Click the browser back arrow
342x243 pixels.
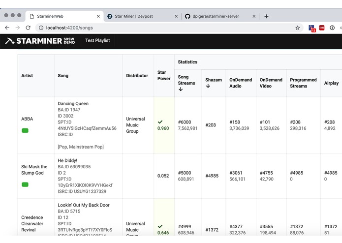tap(7, 28)
